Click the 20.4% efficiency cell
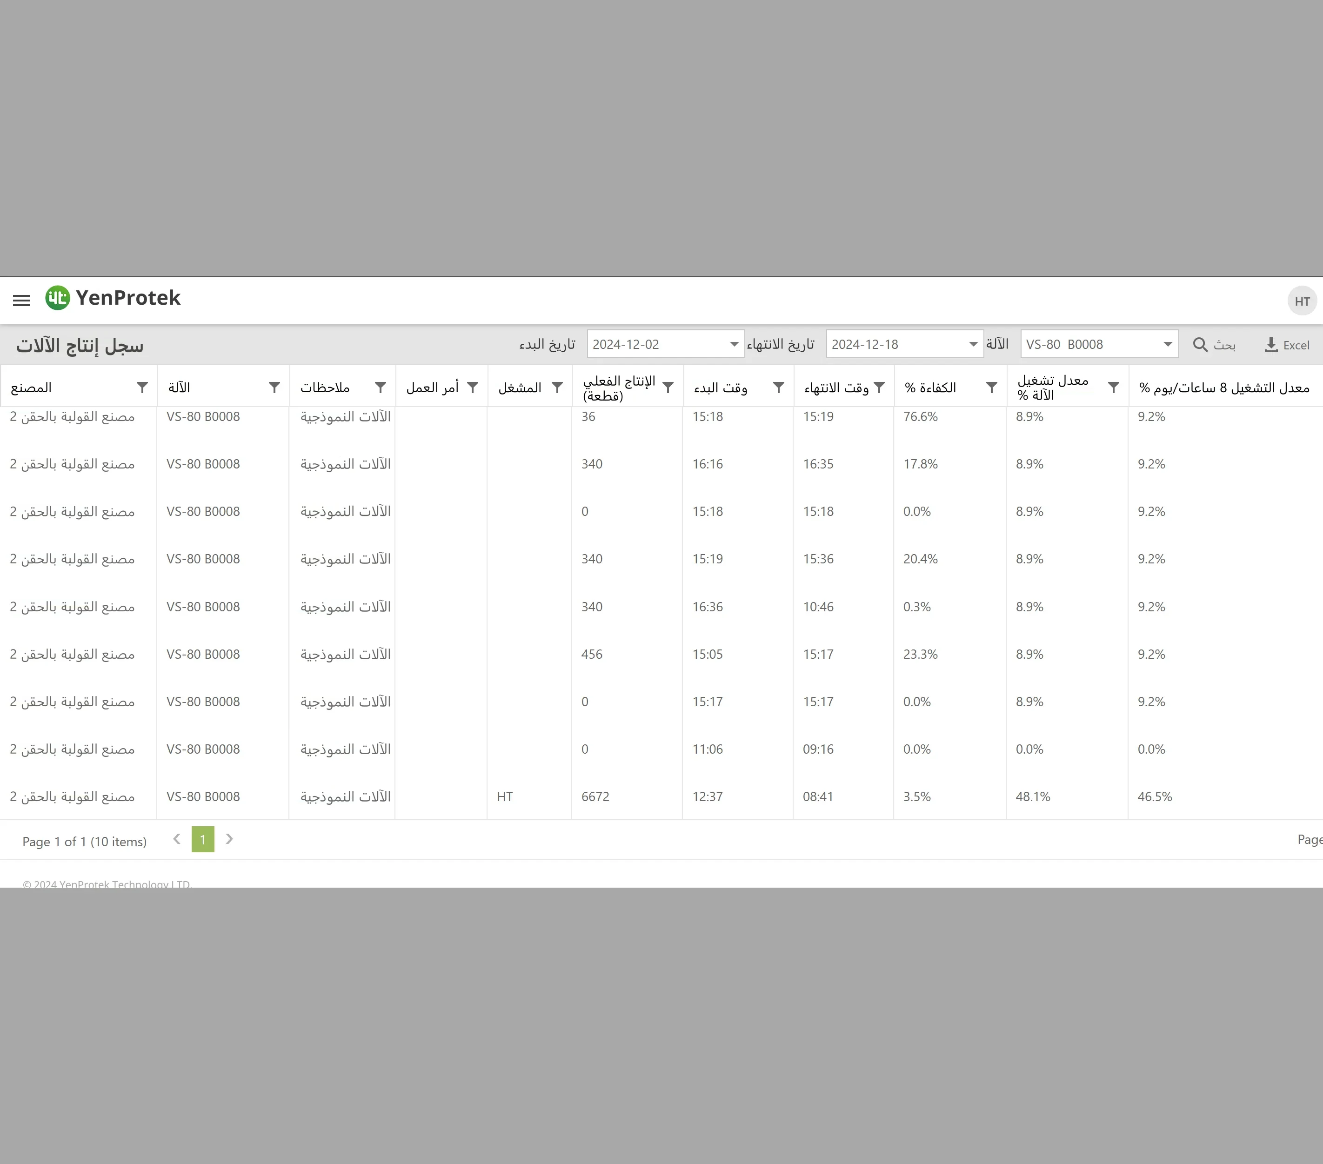This screenshot has height=1164, width=1323. point(921,559)
